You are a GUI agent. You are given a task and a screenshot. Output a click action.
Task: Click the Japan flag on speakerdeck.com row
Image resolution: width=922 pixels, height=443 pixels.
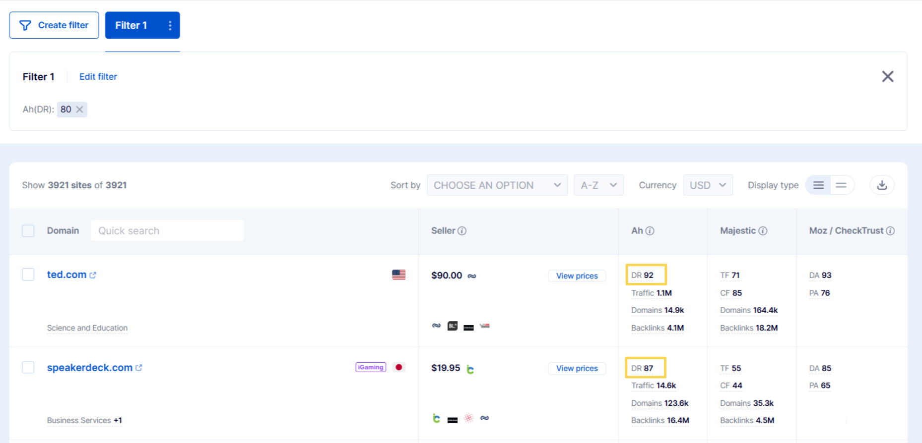point(398,367)
